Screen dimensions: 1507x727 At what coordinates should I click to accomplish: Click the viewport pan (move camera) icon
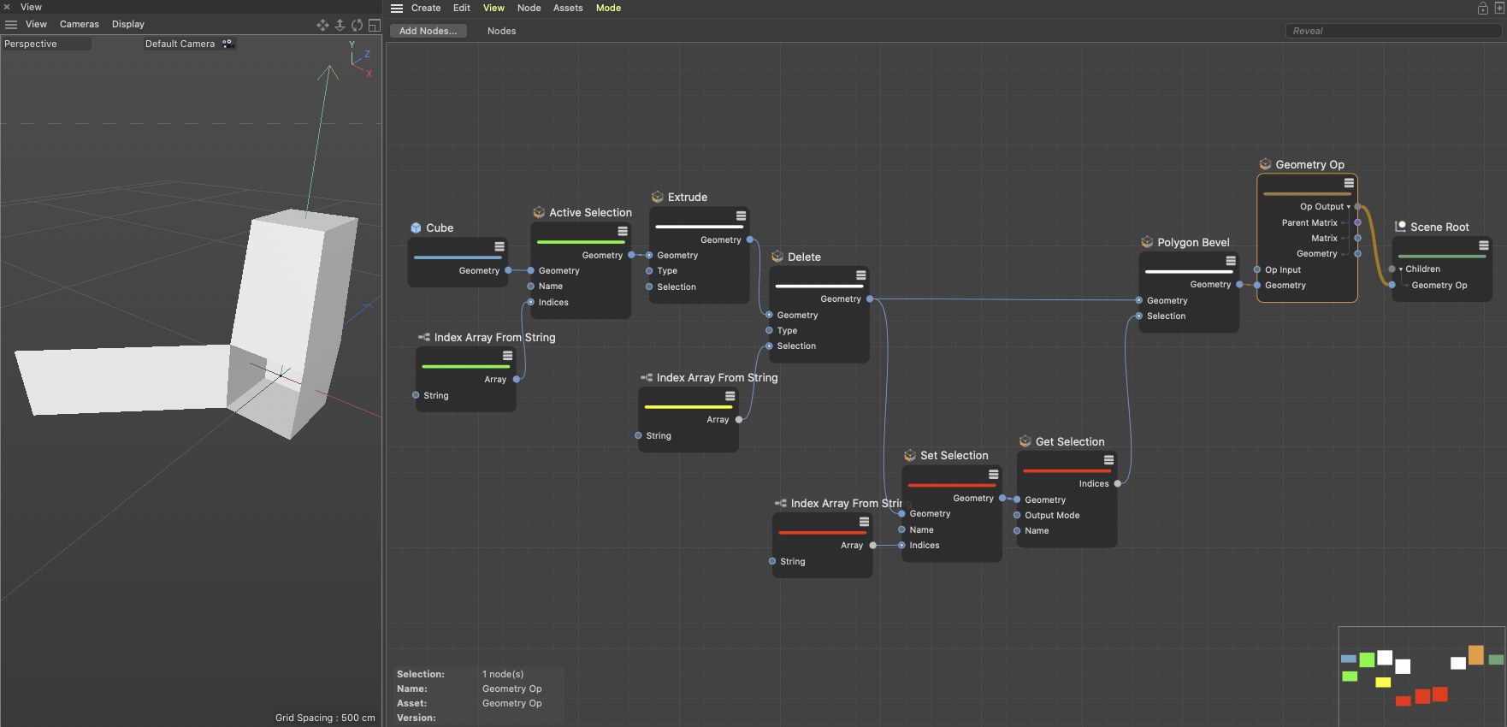point(322,25)
